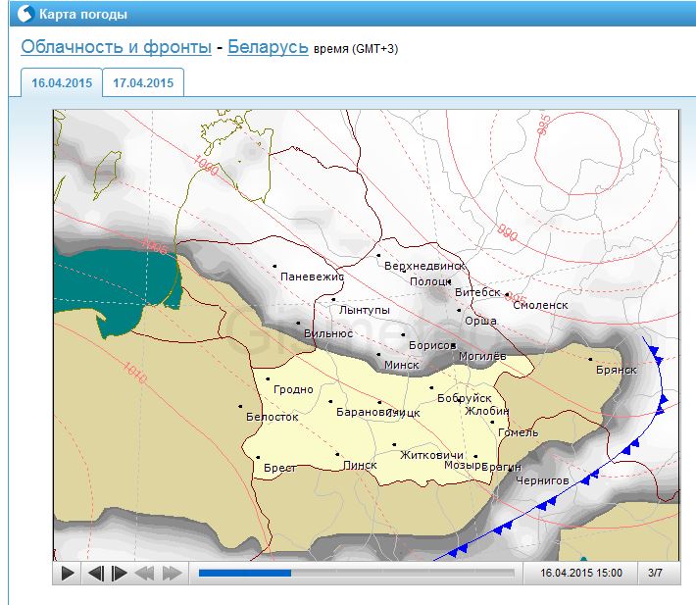
Task: Click the Гомель city label
Action: 518,432
